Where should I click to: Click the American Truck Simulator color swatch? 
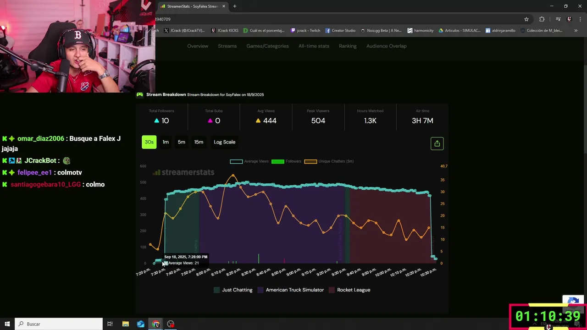coord(260,290)
